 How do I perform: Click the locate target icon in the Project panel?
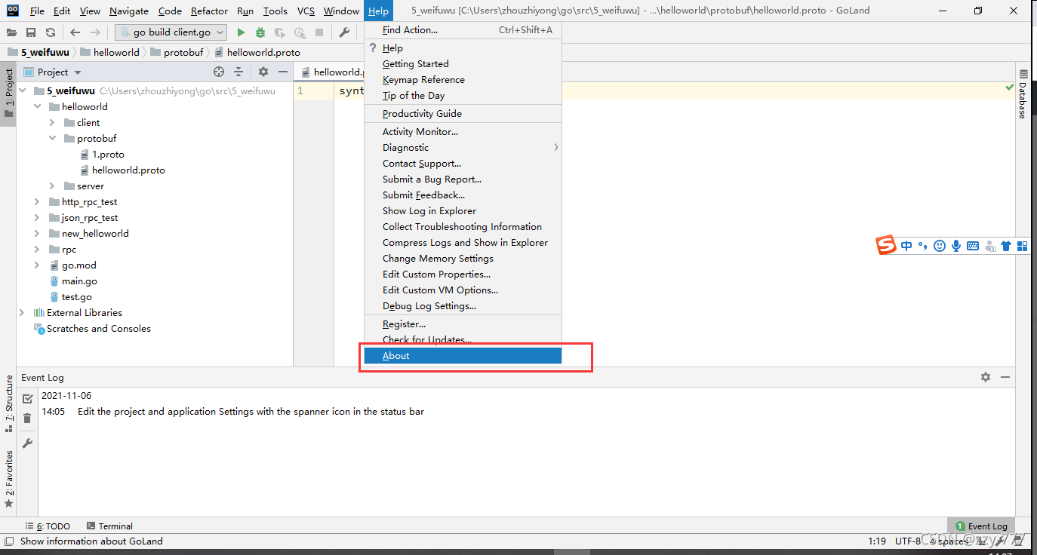click(x=219, y=72)
